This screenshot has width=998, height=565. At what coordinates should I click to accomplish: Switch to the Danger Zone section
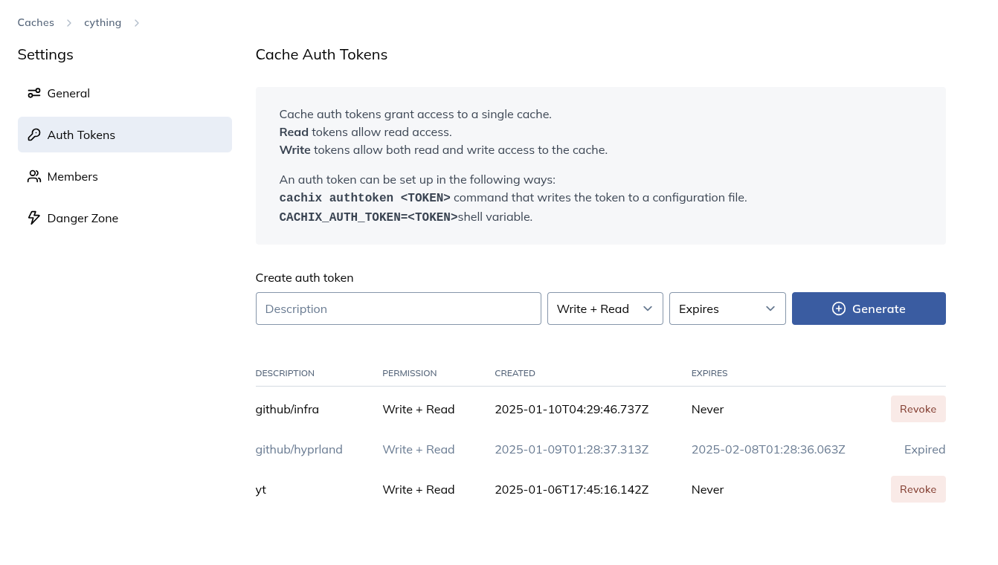tap(83, 218)
